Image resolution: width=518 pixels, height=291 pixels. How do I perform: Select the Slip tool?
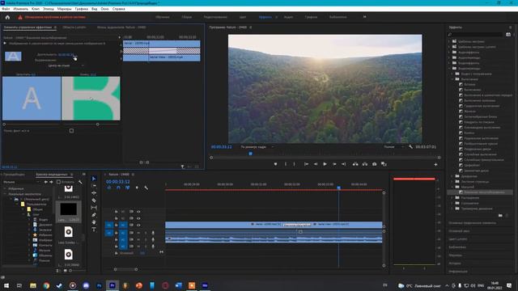pyautogui.click(x=94, y=208)
